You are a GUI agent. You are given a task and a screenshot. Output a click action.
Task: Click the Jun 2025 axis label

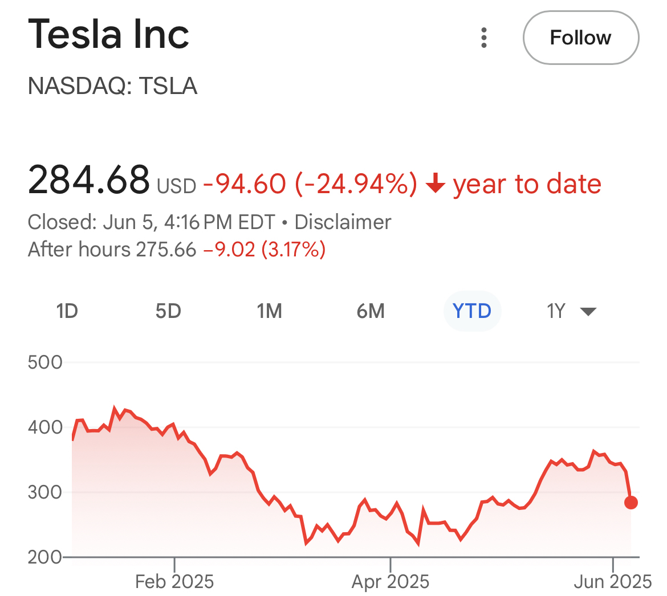click(613, 582)
